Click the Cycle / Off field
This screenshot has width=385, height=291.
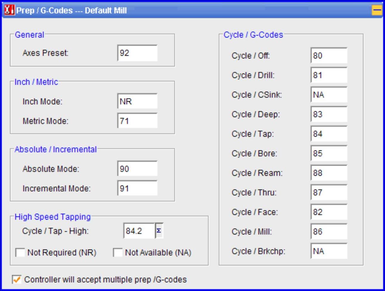point(329,55)
